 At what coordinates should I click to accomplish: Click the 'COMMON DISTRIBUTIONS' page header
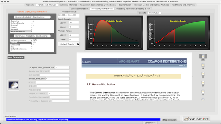(x=167, y=61)
